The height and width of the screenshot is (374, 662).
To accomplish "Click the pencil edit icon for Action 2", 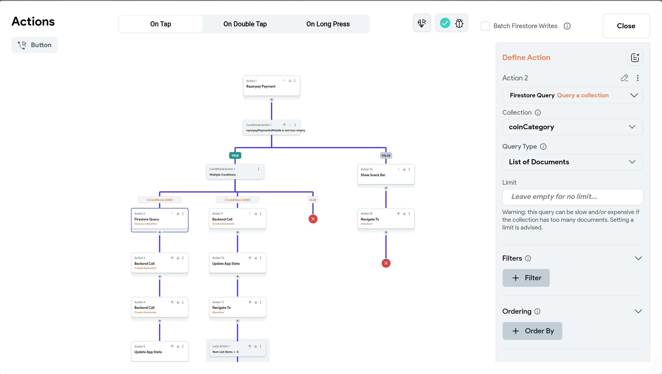I will pos(624,78).
